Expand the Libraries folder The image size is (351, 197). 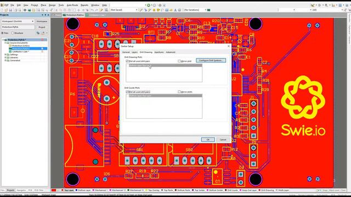point(5,57)
